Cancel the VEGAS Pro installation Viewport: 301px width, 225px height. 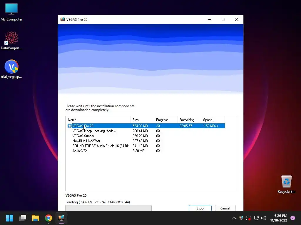[x=225, y=208]
